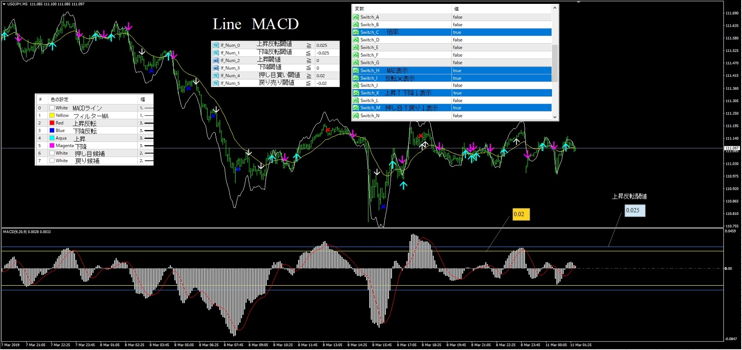Click the Switch_B variable icon
The height and width of the screenshot is (350, 742).
(x=356, y=25)
